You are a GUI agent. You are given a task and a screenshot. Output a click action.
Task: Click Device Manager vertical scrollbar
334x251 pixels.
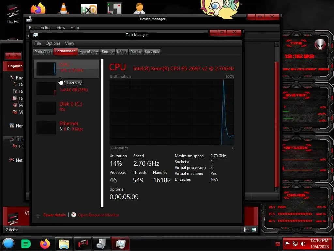(x=277, y=124)
